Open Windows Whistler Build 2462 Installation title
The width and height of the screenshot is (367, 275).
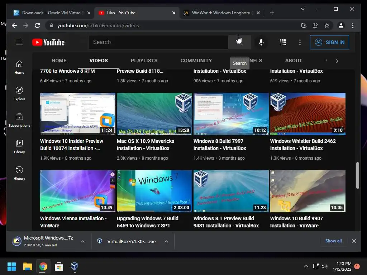coord(303,145)
